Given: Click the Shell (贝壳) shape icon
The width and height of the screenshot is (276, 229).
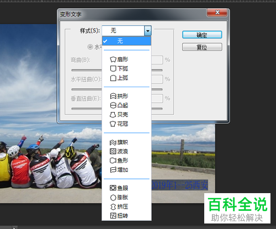Looking at the screenshot, I should (x=113, y=115).
